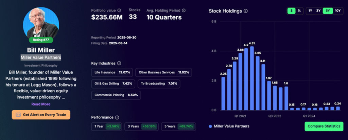Click the $235.66M portfolio value
Image resolution: width=348 pixels, height=140 pixels.
[x=107, y=18]
